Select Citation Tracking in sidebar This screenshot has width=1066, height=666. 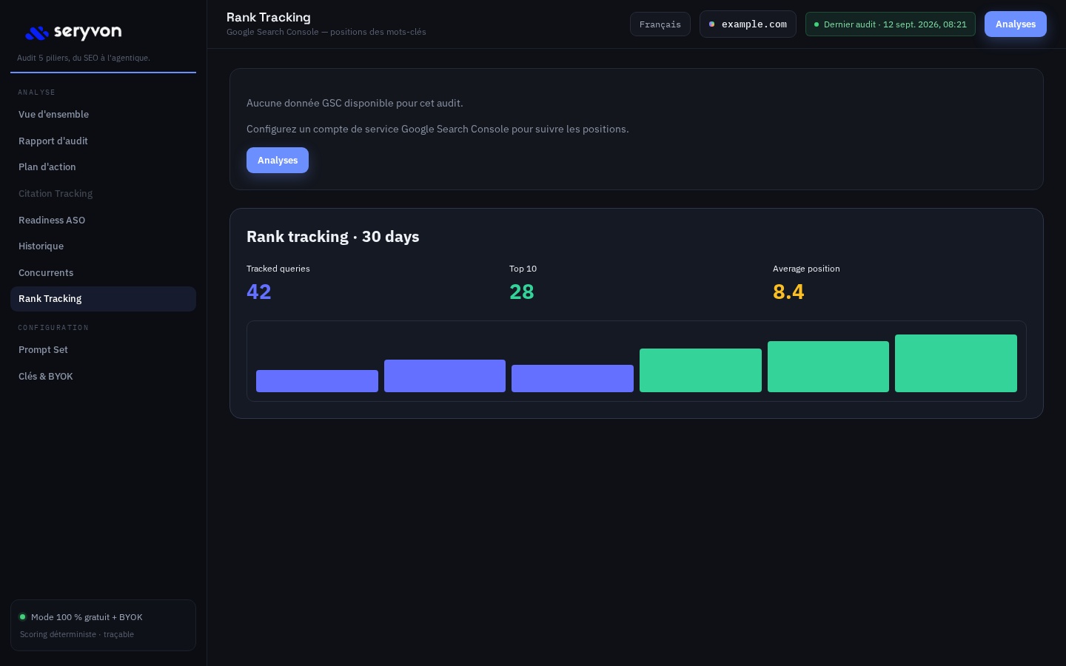click(x=103, y=194)
